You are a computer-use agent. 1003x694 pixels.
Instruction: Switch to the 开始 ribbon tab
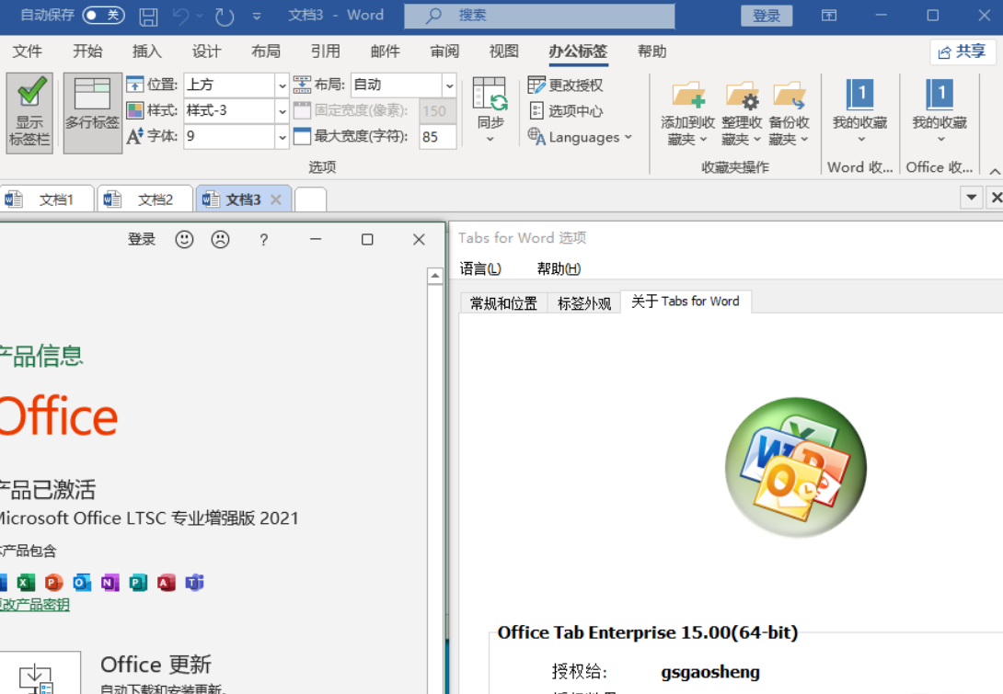[87, 51]
